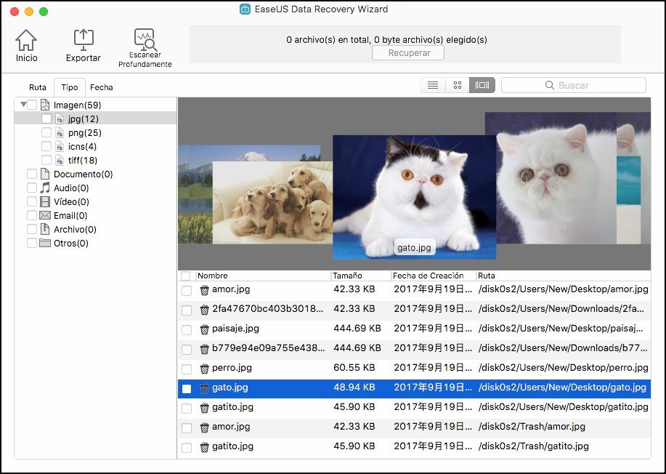Click trash icon of b779e94e09a755e438 row
Image resolution: width=666 pixels, height=474 pixels.
[x=204, y=348]
